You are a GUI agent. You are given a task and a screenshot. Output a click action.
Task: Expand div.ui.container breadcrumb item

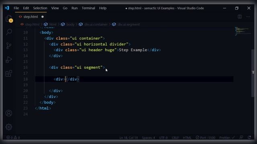click(96, 24)
